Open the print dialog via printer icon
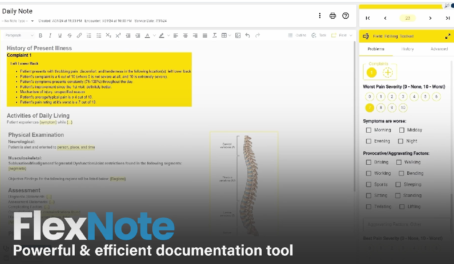The image size is (454, 264). pyautogui.click(x=333, y=15)
